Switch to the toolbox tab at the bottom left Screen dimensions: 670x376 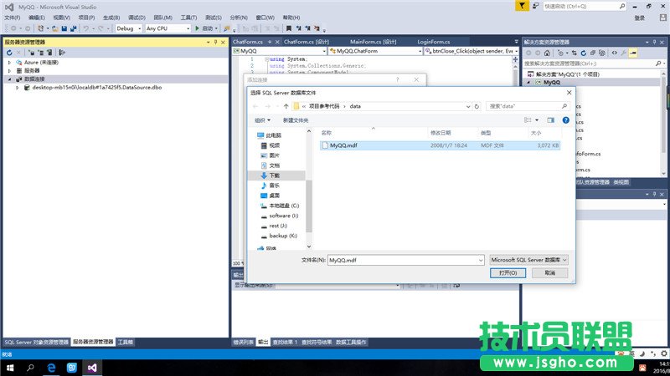[125, 342]
